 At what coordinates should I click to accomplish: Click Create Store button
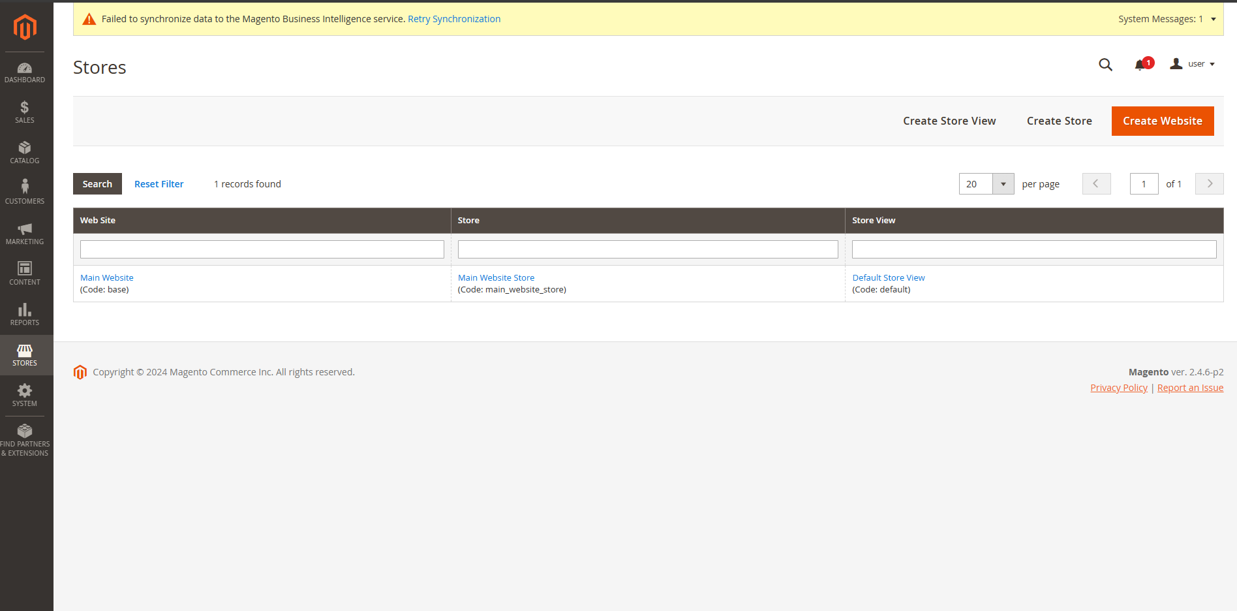click(x=1060, y=121)
